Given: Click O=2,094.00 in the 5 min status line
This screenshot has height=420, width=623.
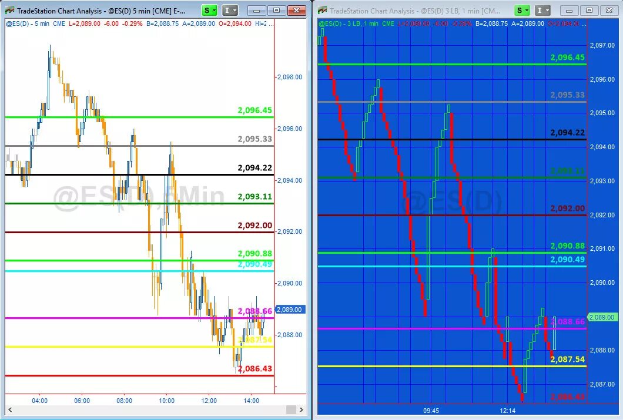Looking at the screenshot, I should click(x=235, y=24).
